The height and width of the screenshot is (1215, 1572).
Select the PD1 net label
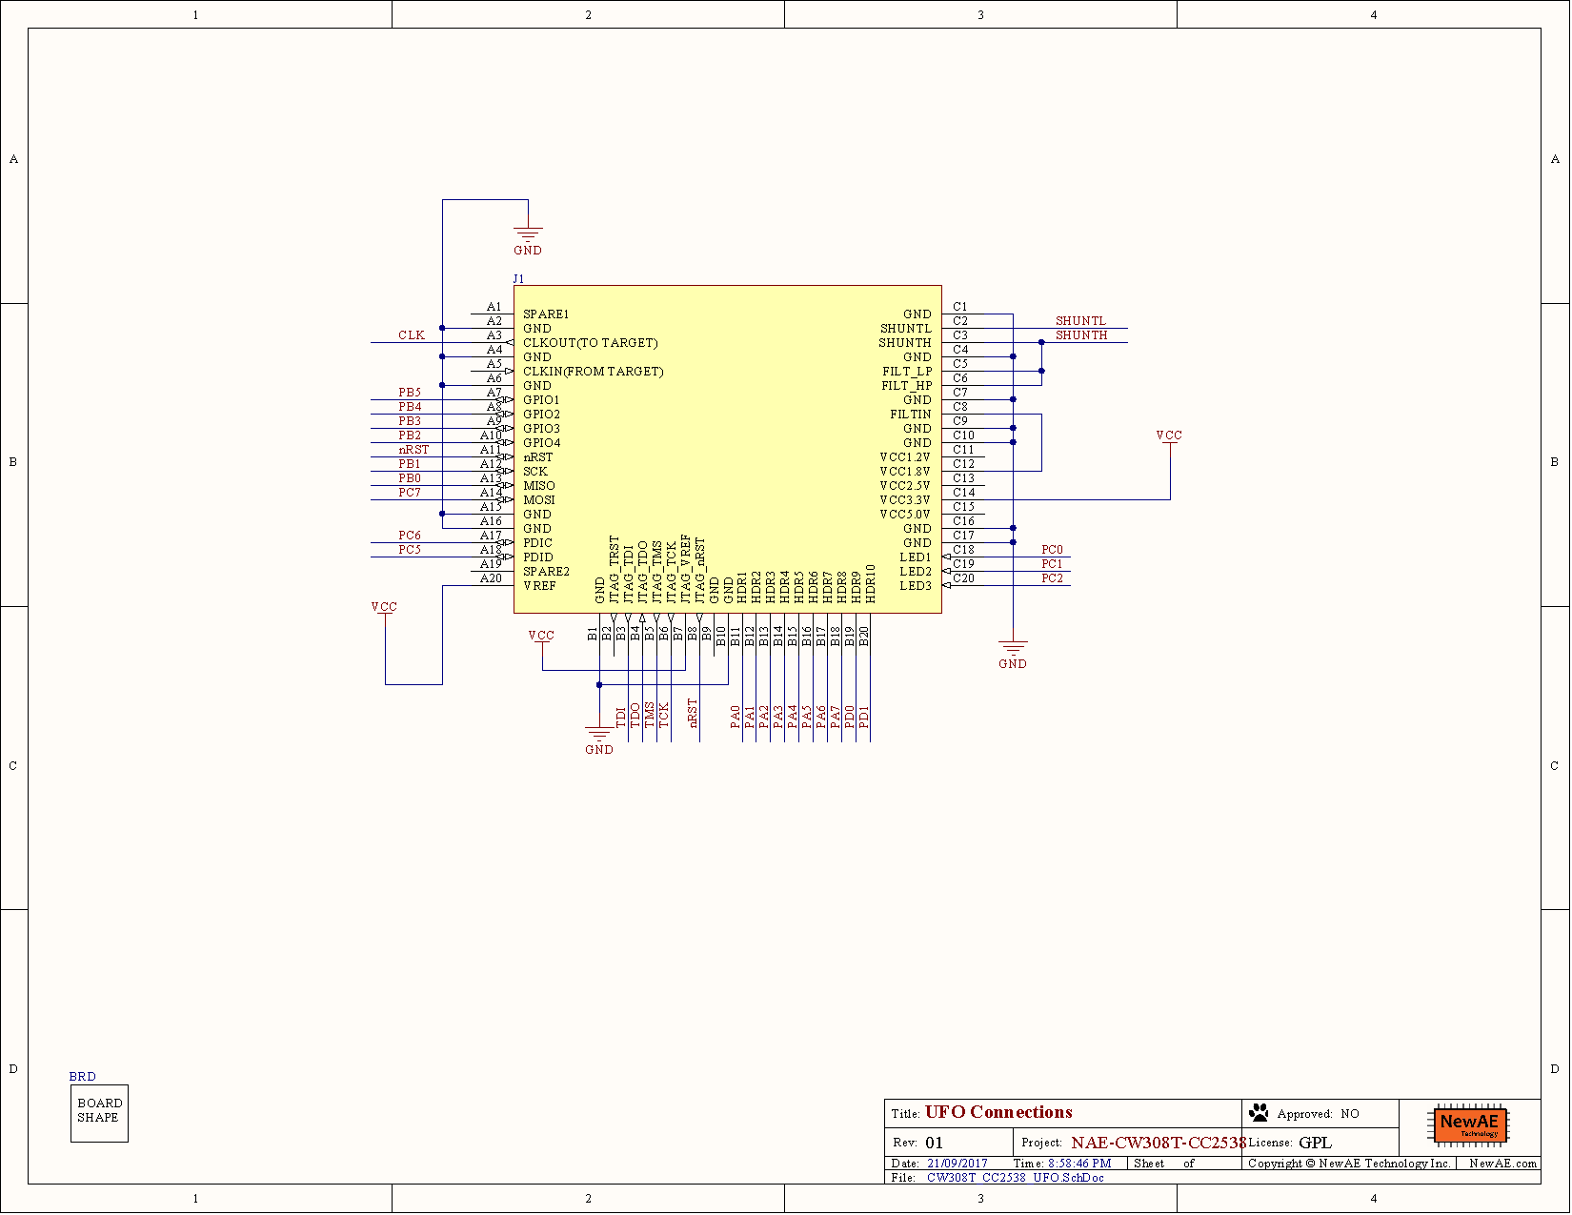864,718
